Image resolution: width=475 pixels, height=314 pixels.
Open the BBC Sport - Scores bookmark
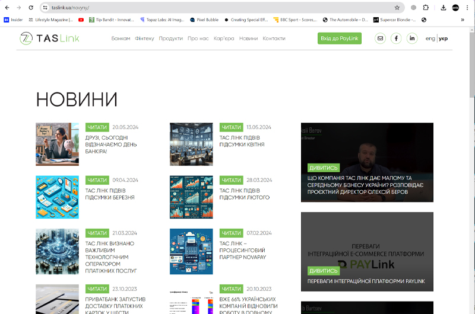(295, 20)
